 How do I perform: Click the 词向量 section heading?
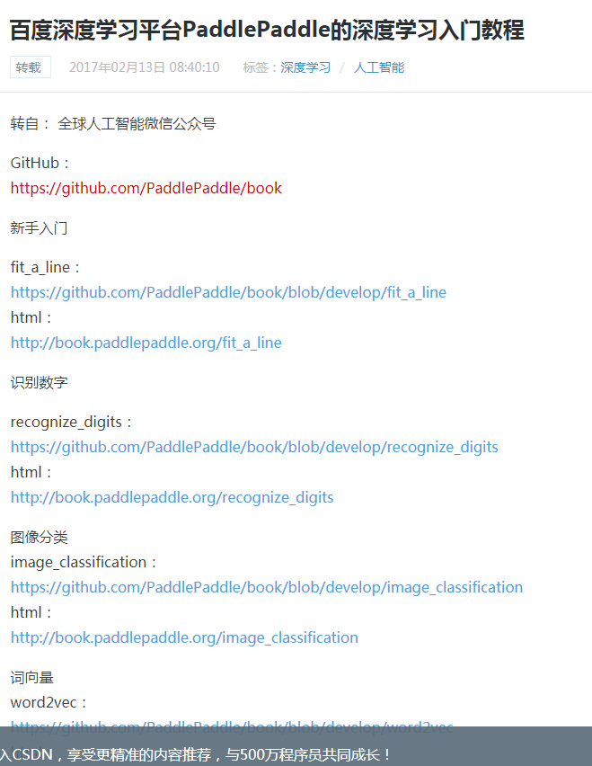click(31, 678)
